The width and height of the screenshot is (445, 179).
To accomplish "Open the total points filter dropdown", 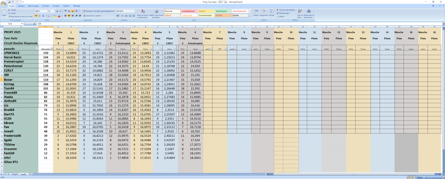I will pyautogui.click(x=51, y=49).
